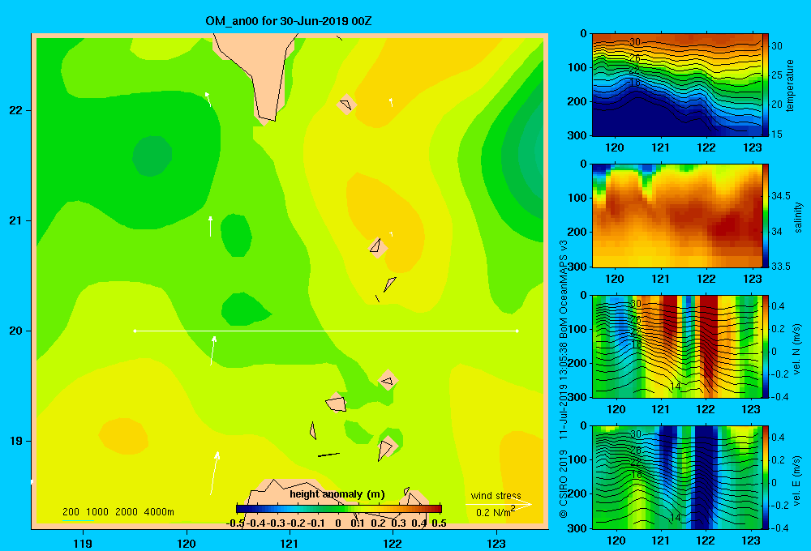Click main map latitude label 22
811x551 pixels.
coord(16,110)
